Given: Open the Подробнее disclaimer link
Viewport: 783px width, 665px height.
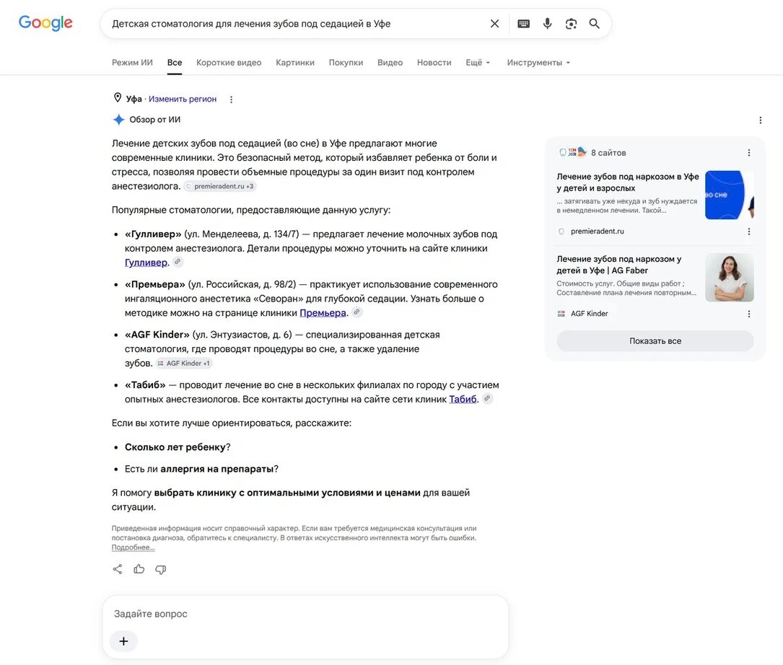Looking at the screenshot, I should pos(133,547).
